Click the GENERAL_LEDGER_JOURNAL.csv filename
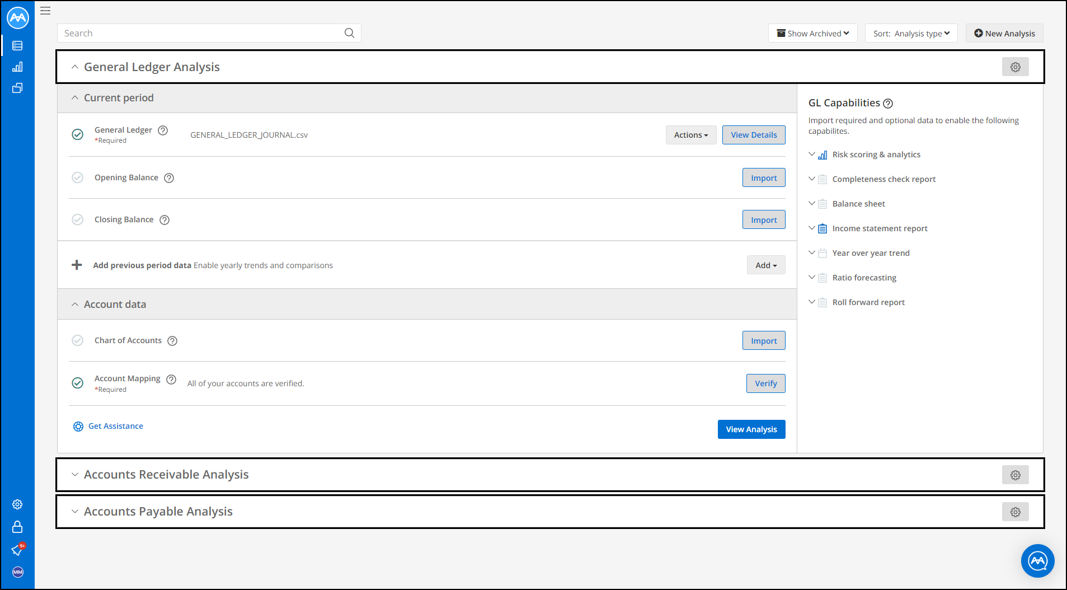1067x590 pixels. click(249, 135)
